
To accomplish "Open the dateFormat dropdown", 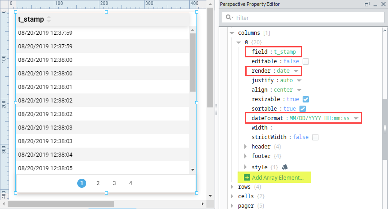I will click(x=356, y=118).
